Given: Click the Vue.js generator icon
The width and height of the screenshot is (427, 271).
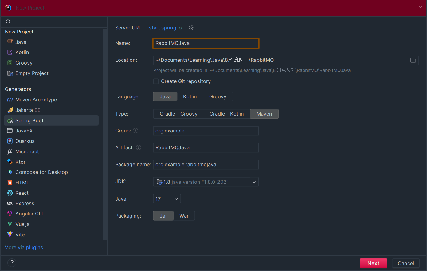Looking at the screenshot, I should click(10, 224).
